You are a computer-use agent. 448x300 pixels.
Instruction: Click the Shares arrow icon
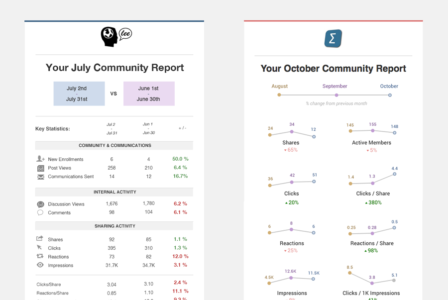pos(40,239)
